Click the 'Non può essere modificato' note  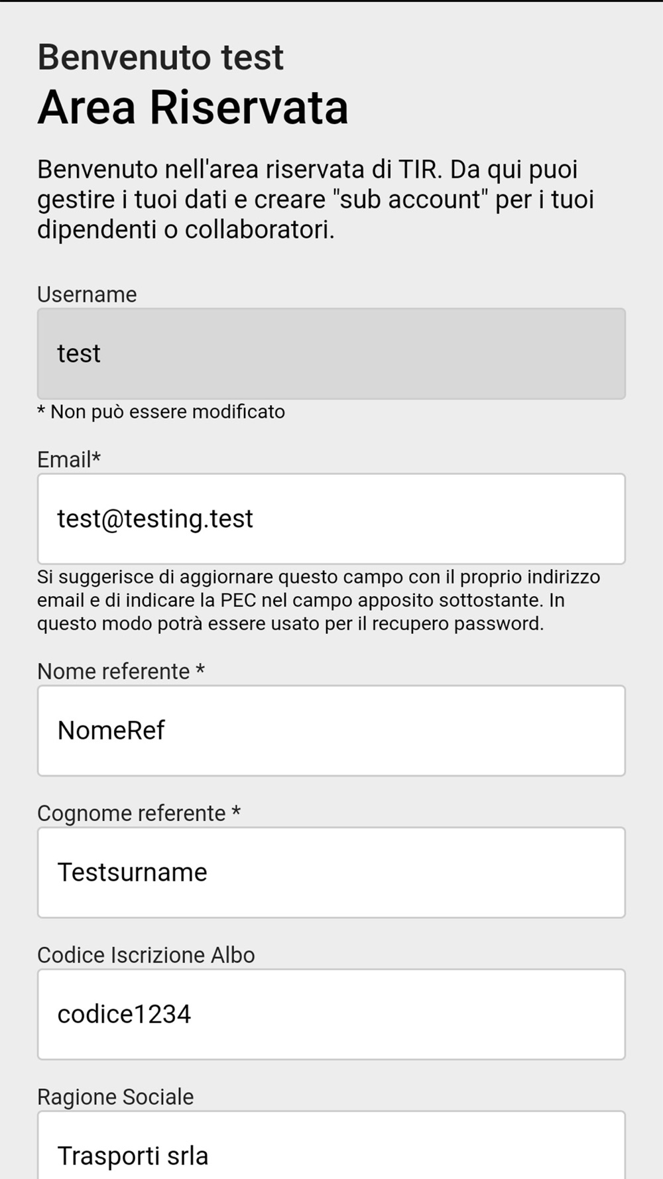(161, 412)
